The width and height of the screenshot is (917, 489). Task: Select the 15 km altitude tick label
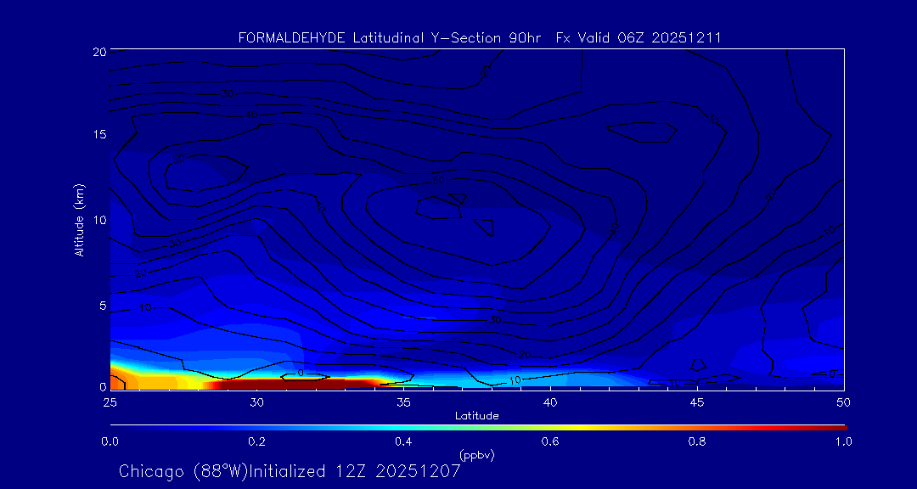98,135
